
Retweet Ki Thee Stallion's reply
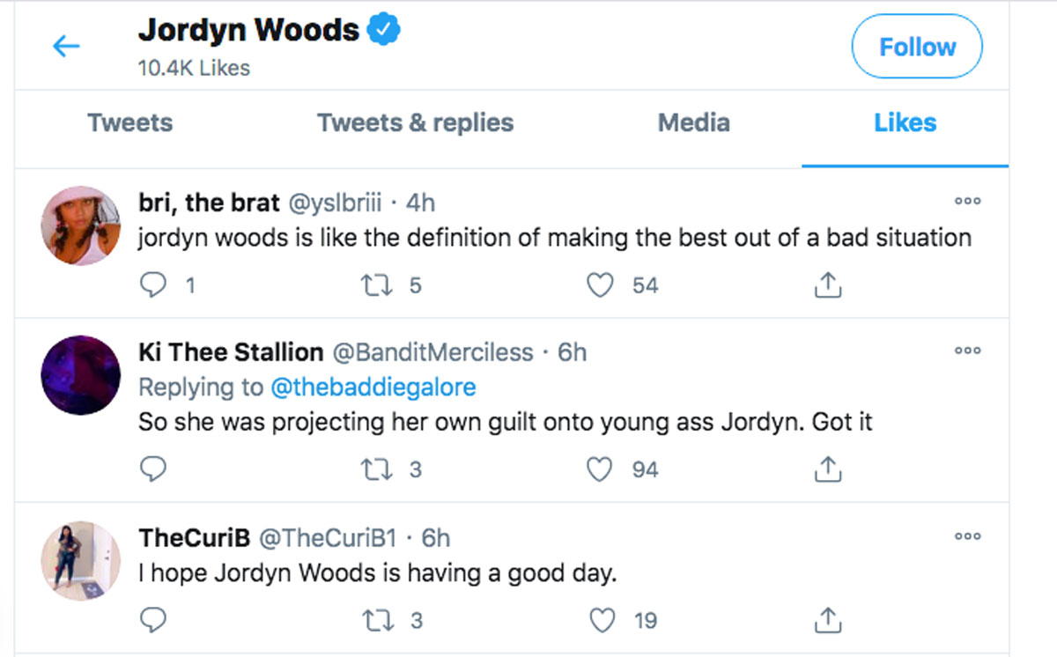(x=376, y=469)
